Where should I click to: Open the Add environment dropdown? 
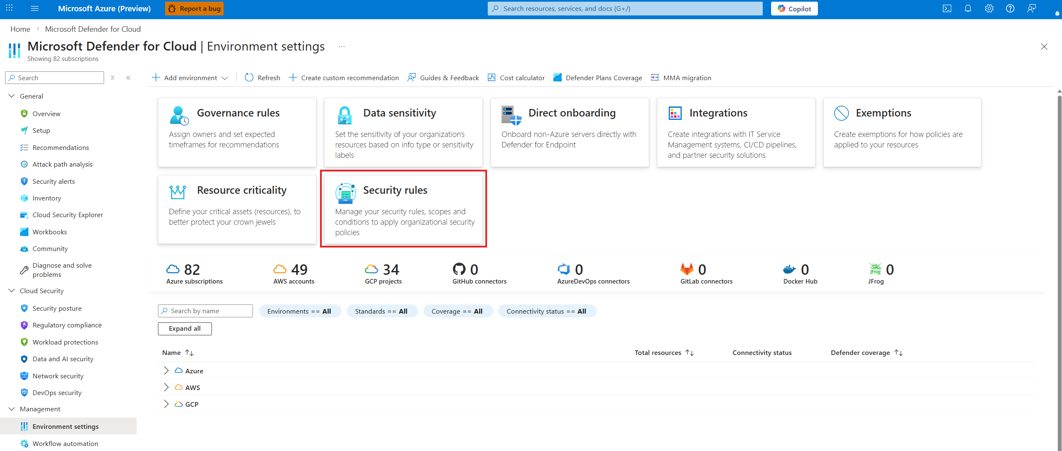[190, 78]
